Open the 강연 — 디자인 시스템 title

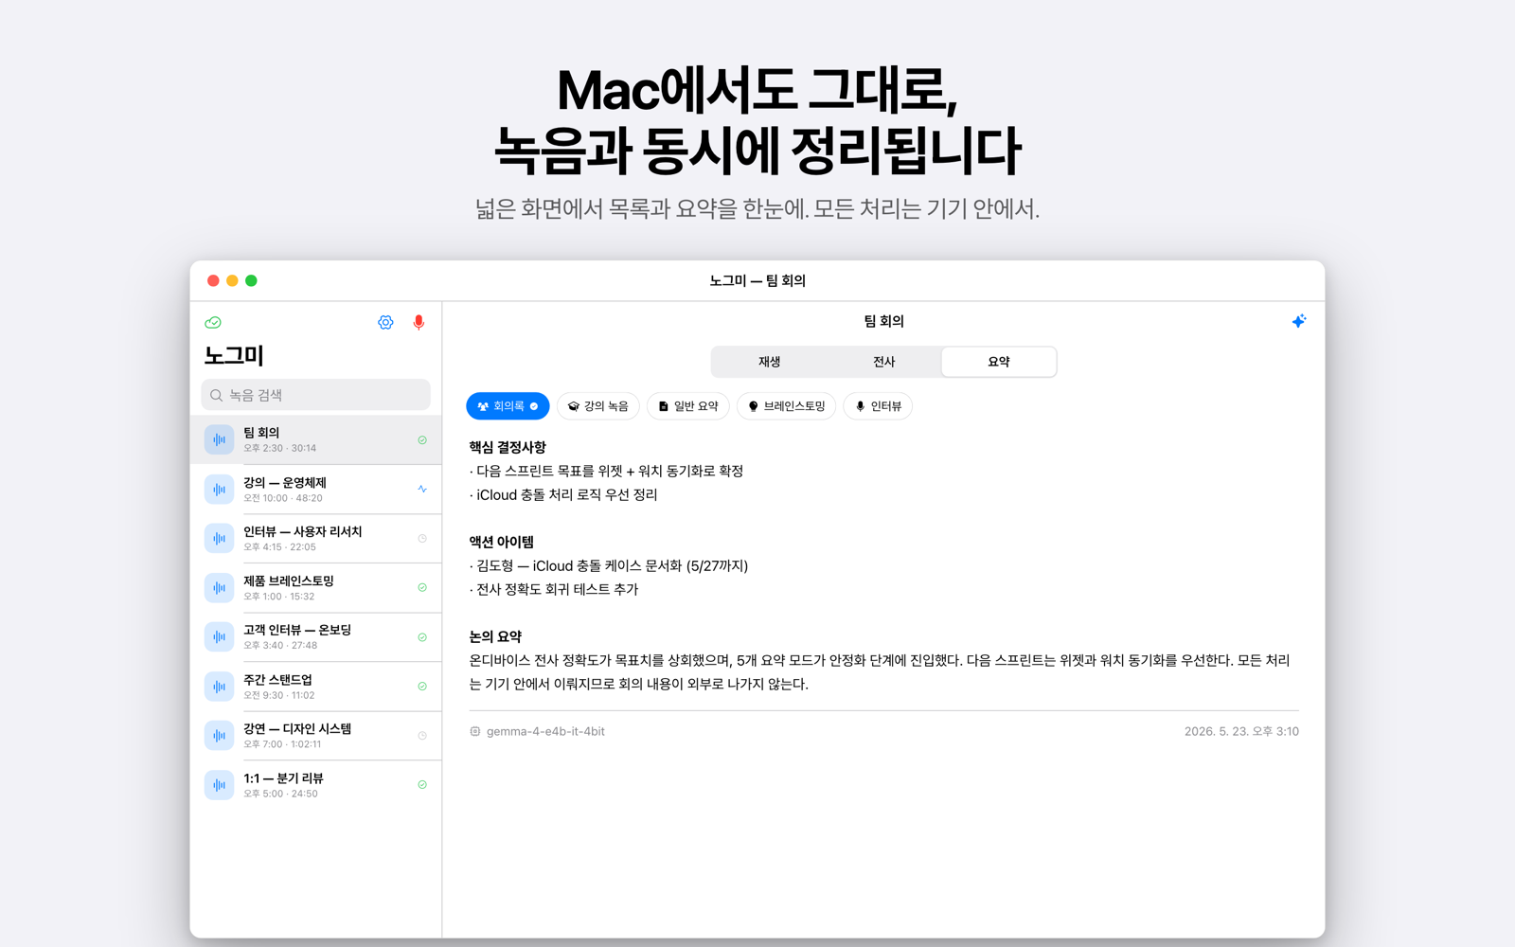[297, 728]
